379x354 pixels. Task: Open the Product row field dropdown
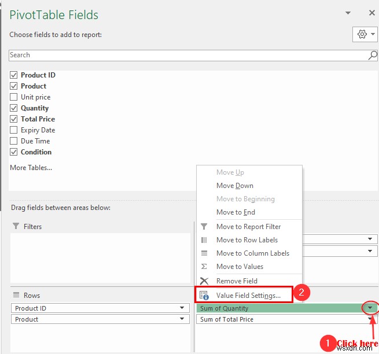182,319
